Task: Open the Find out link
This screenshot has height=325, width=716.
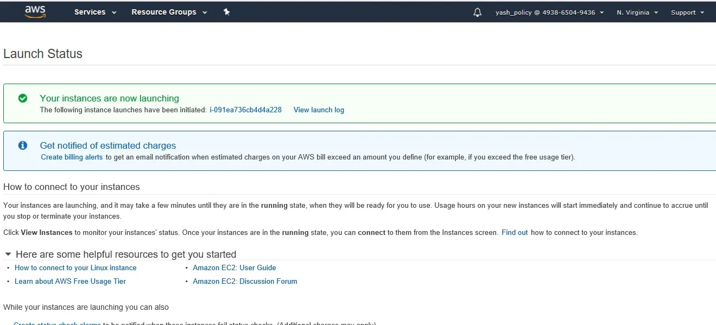Action: coord(515,232)
